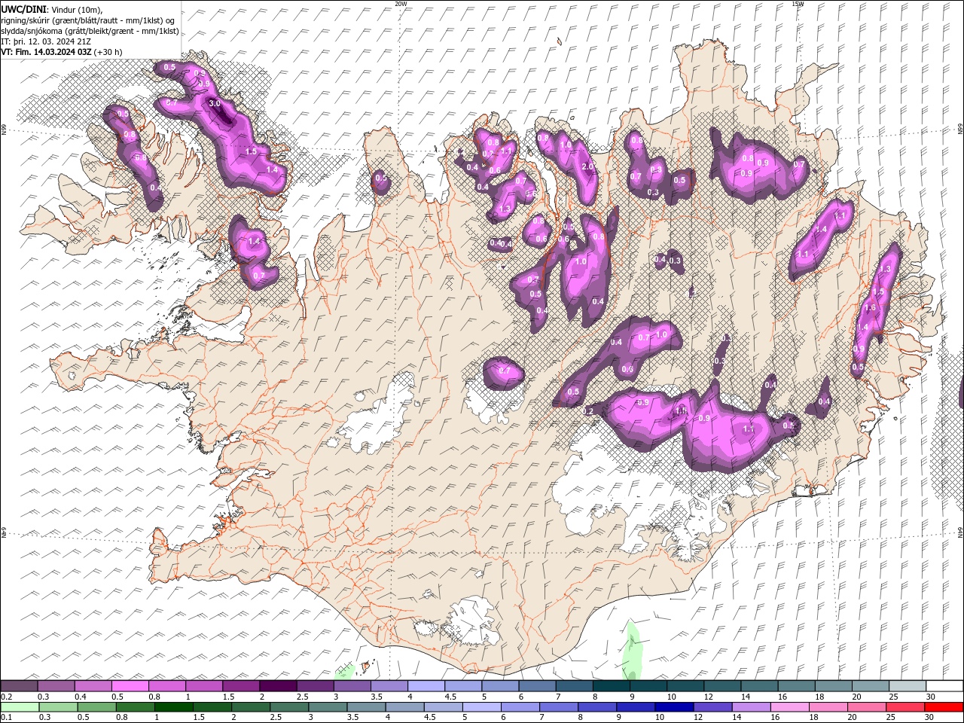The image size is (964, 723).
Task: Select the darkest green rain swatch labeled 1
Action: (172, 707)
